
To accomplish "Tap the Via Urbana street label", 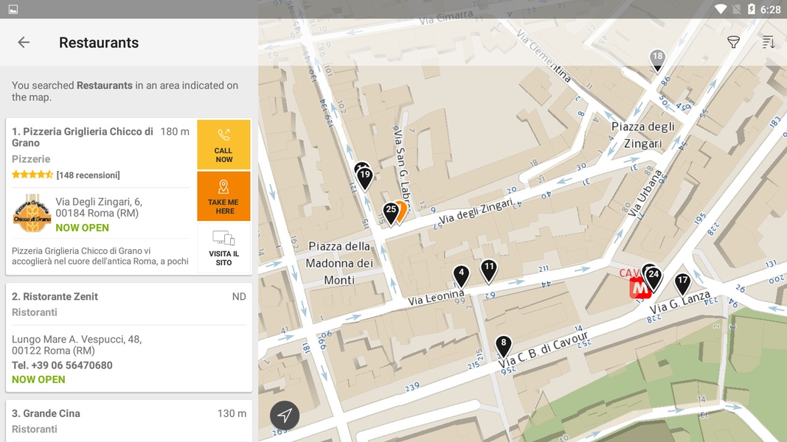I will (x=645, y=193).
